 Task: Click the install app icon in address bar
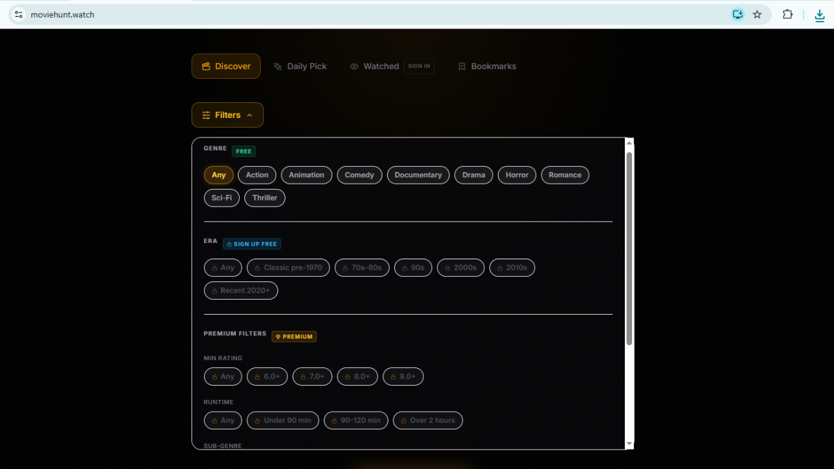[738, 14]
